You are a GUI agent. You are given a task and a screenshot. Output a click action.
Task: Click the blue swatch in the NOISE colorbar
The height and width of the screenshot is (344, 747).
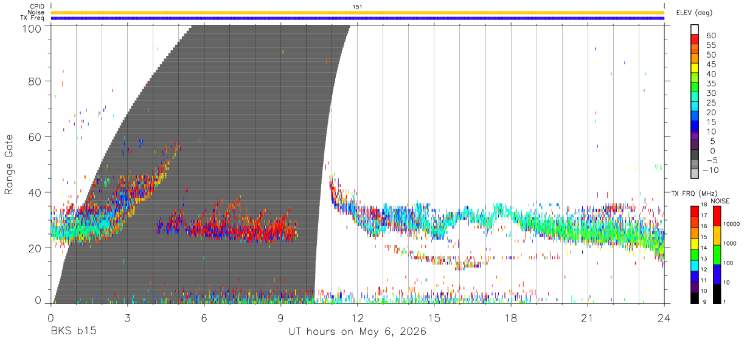tap(717, 274)
